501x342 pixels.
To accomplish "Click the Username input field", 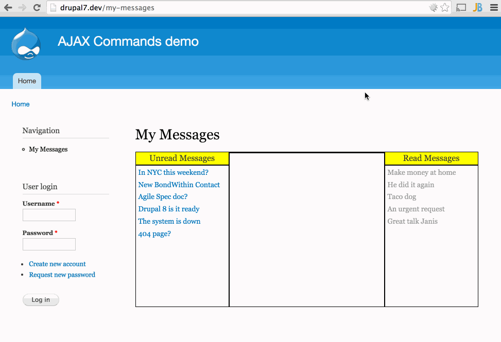I will pos(48,214).
